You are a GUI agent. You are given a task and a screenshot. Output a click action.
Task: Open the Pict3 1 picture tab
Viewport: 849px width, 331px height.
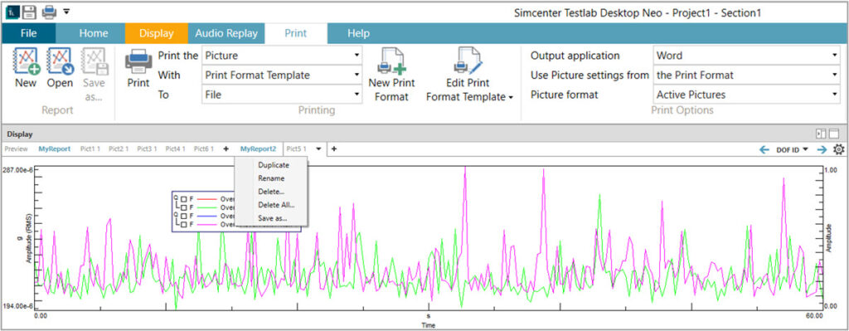147,149
